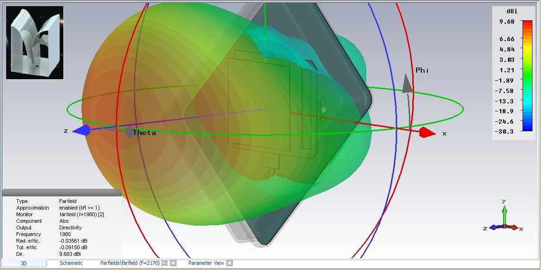Click the Dir. 9.683 dBi readout
541x270 pixels.
(x=70, y=254)
